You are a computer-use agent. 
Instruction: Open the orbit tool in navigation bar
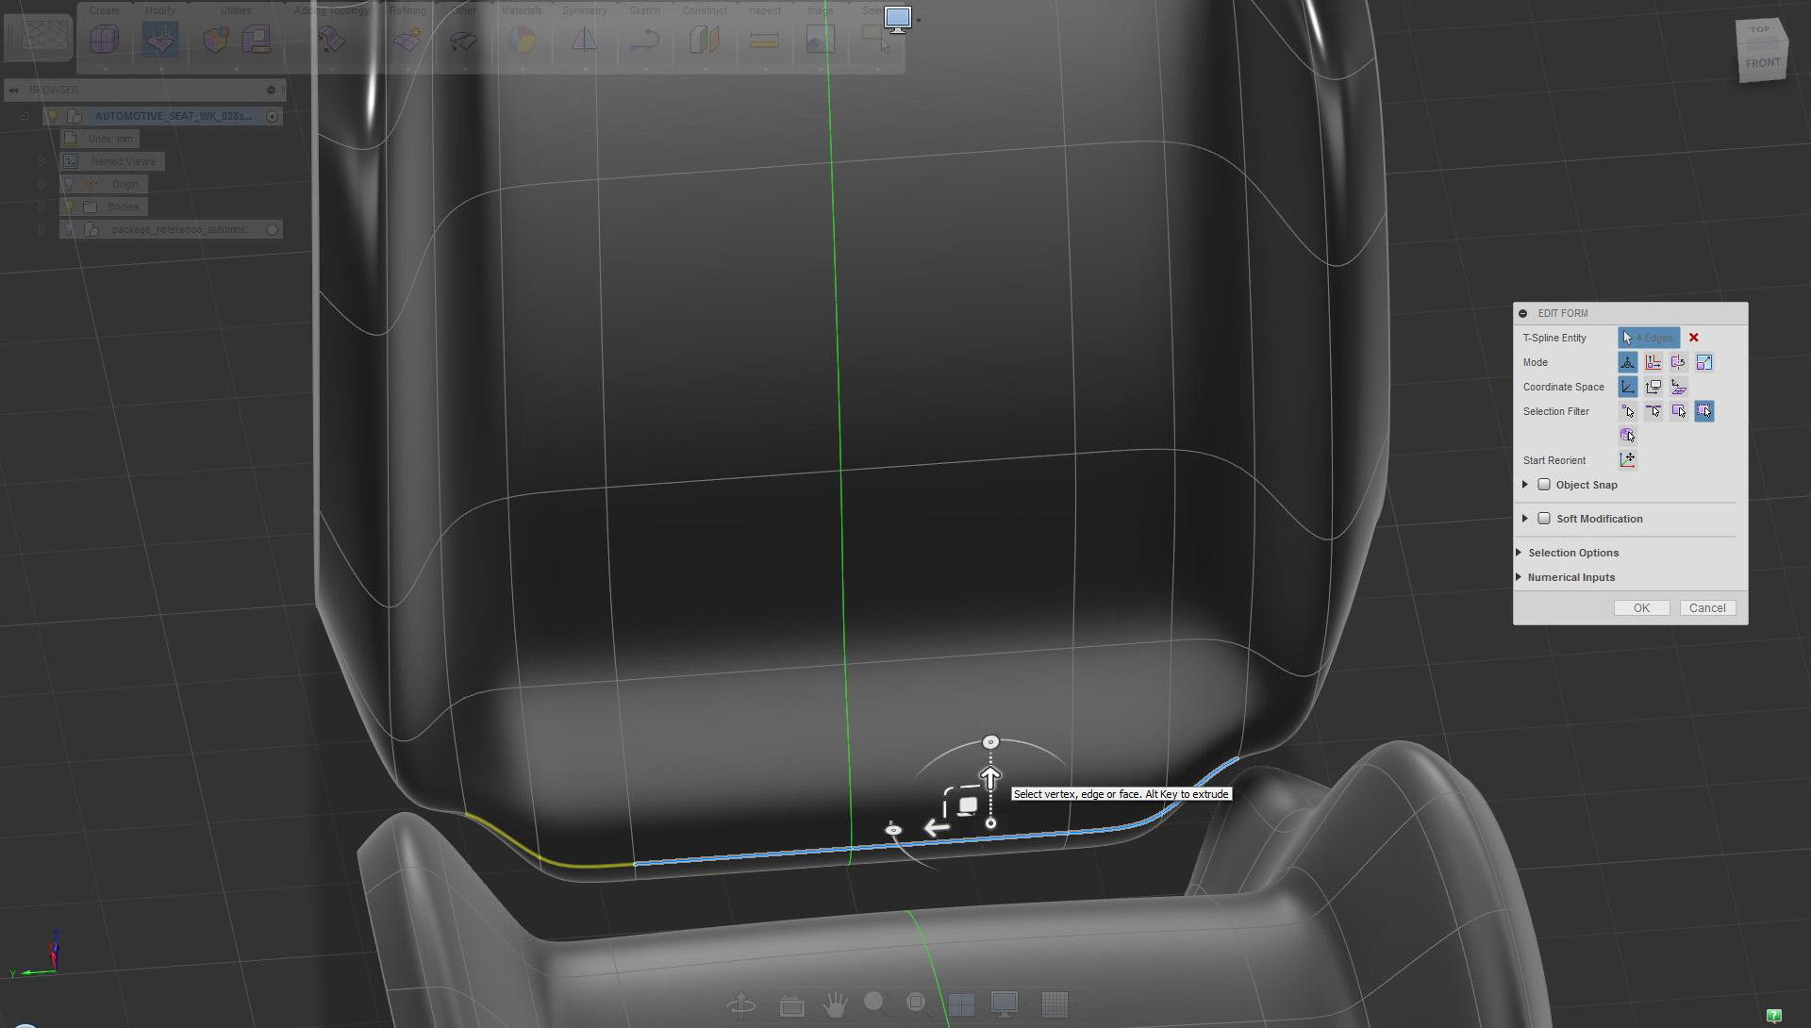(741, 1004)
